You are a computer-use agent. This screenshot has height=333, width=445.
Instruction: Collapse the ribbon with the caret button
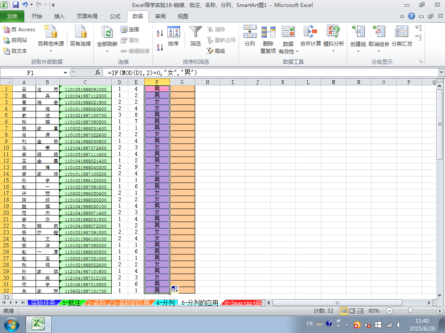pyautogui.click(x=402, y=16)
